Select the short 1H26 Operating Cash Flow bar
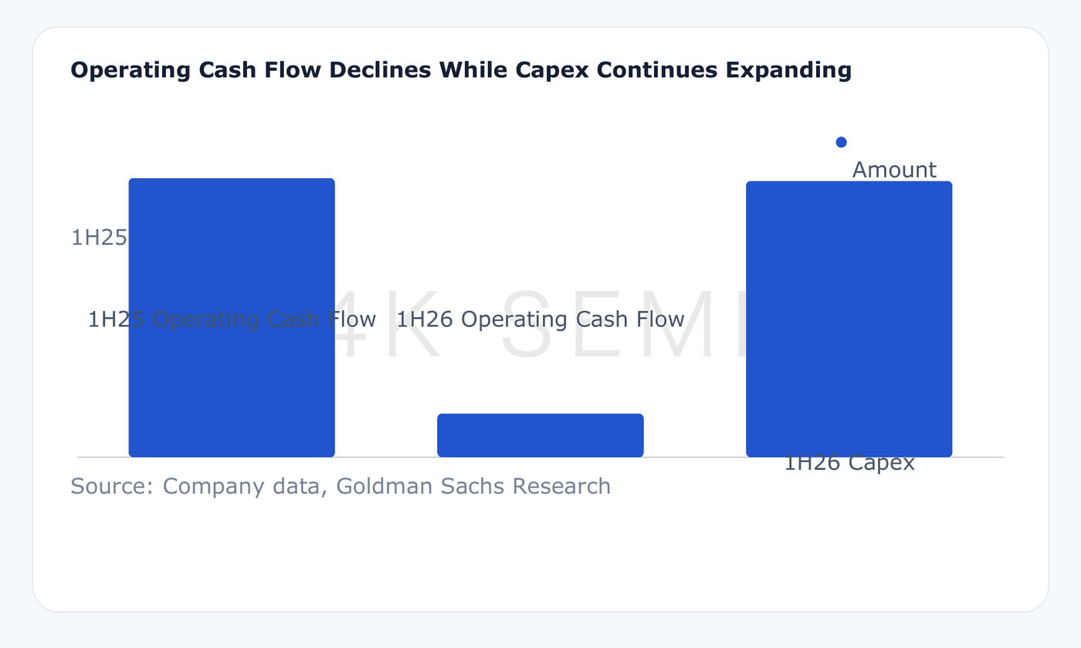The height and width of the screenshot is (648, 1081). coord(540,435)
